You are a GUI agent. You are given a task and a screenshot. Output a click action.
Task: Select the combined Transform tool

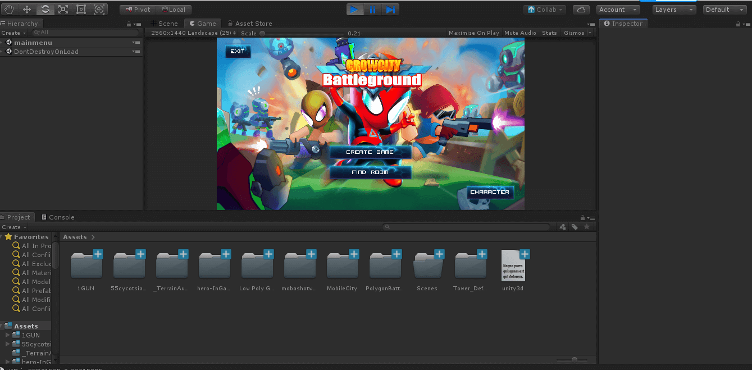tap(99, 10)
